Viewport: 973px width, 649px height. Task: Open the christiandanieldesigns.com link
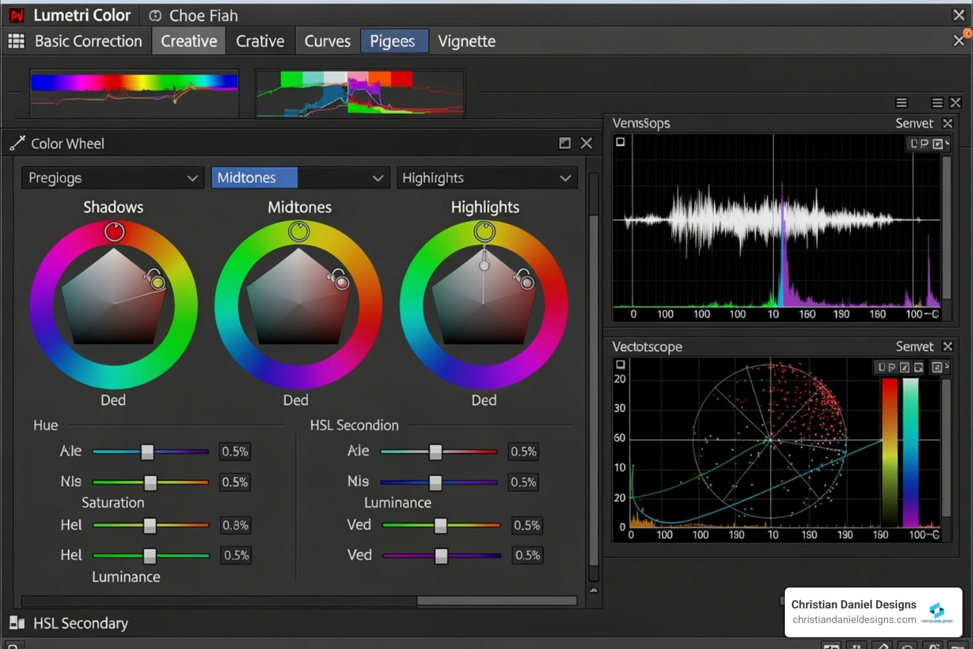tap(854, 620)
